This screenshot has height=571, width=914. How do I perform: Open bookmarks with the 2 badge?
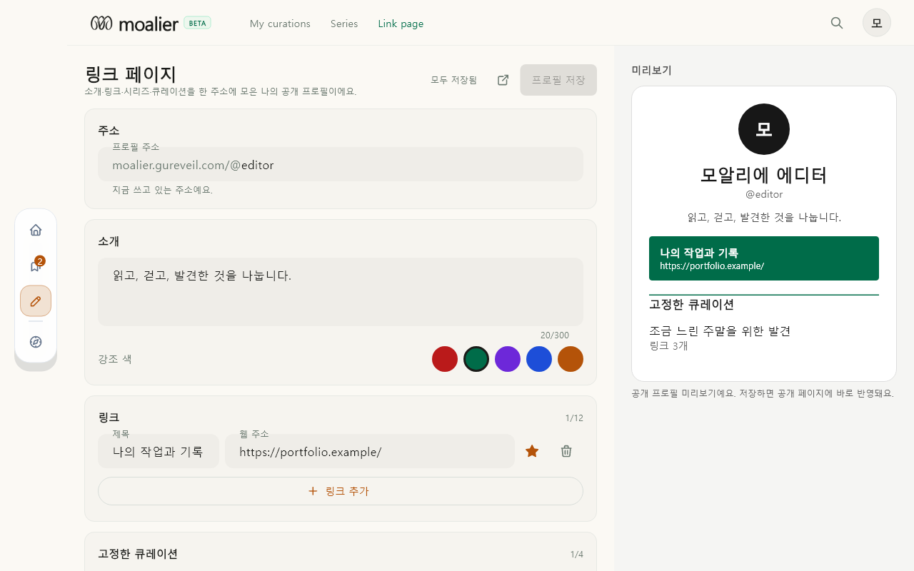36,266
